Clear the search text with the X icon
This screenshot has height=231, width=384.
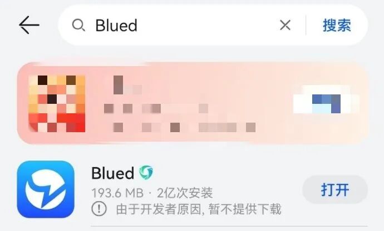click(x=285, y=25)
